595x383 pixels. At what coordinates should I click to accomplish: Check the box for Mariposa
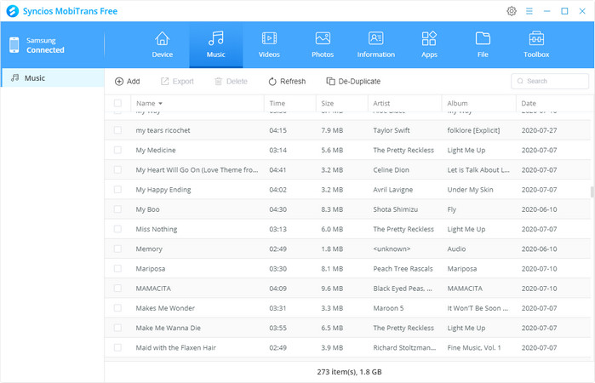coord(117,268)
